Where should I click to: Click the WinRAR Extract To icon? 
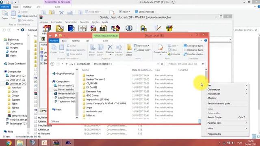60,28
